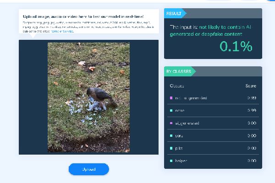Image resolution: width=275 pixels, height=183 pixels.
Task: Click the teal square beside haiper
Action: pos(171,161)
